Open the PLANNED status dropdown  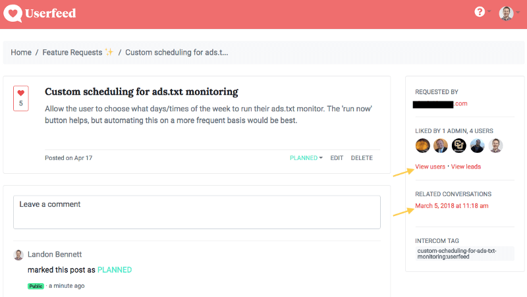(x=306, y=158)
